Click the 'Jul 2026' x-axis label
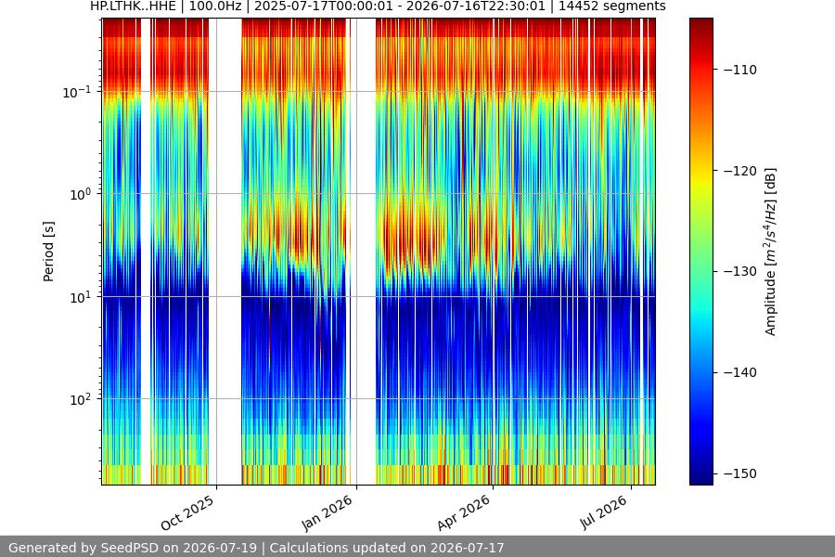The width and height of the screenshot is (835, 557). point(603,512)
